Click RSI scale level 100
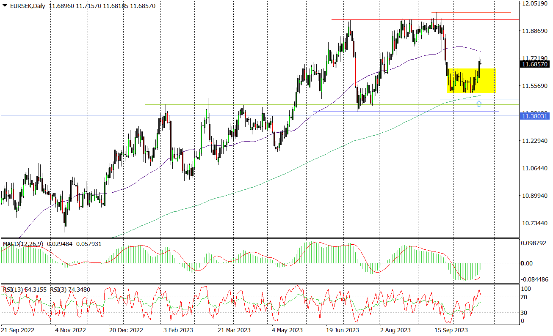Viewport: 553px width, 336px height. tap(526, 288)
